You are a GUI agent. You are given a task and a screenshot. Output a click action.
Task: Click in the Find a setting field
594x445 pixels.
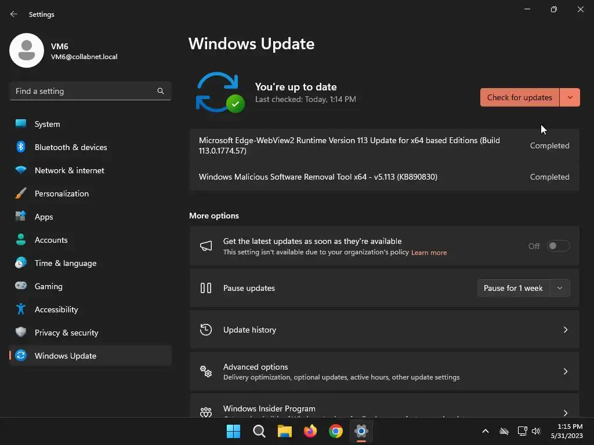pos(90,91)
